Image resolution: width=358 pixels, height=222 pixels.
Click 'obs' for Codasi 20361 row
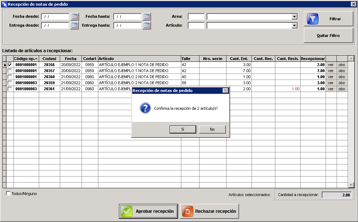pyautogui.click(x=342, y=89)
